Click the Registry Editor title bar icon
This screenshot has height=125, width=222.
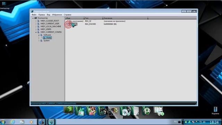32,11
